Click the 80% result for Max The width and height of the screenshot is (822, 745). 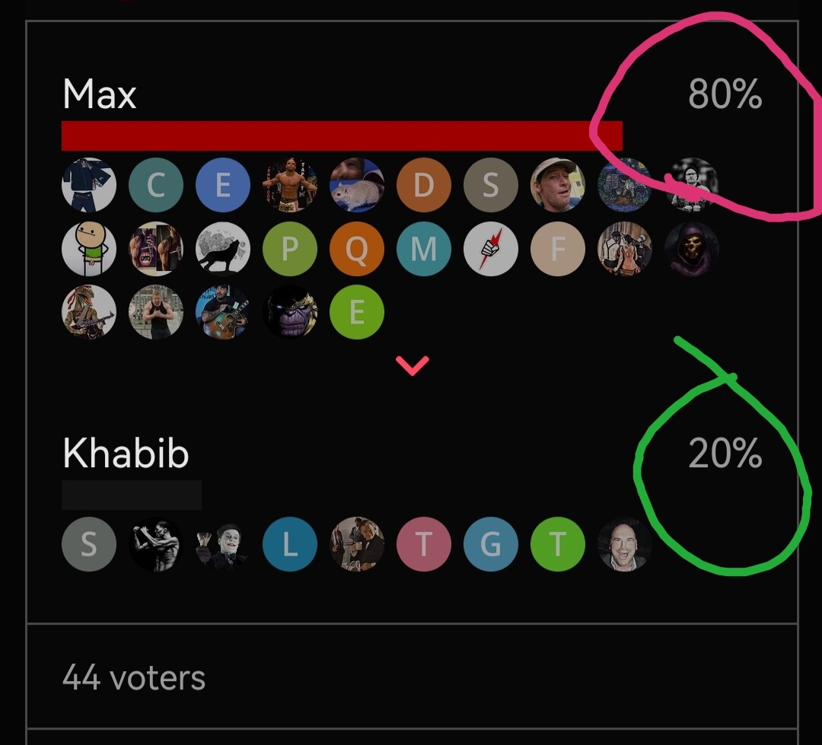tap(725, 95)
